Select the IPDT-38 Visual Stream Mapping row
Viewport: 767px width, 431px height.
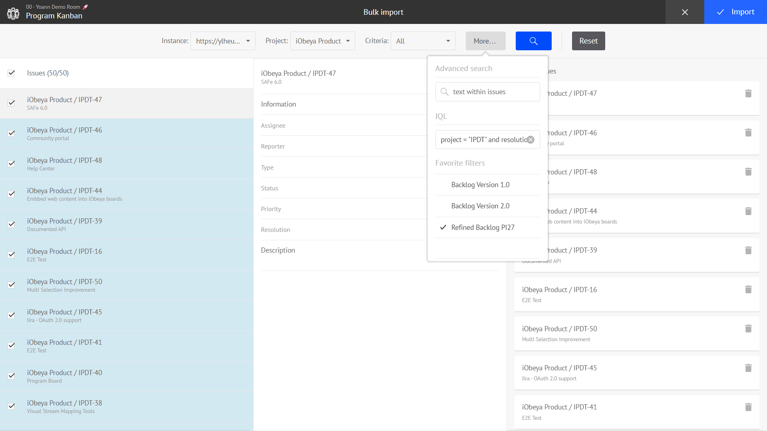pyautogui.click(x=127, y=407)
